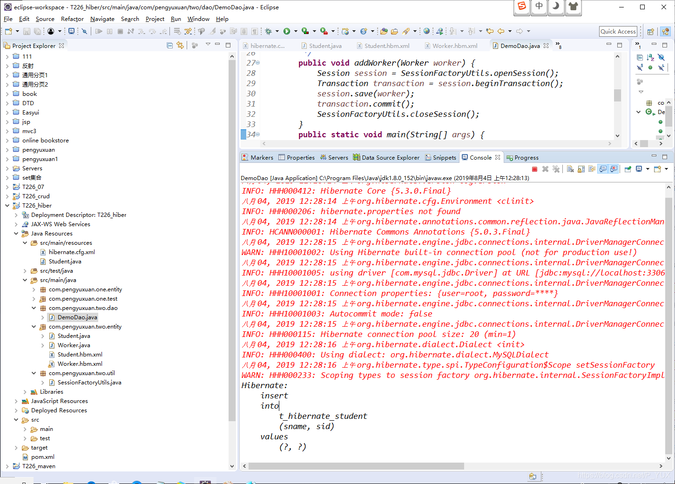Click Open Terminal monitor icon in toolbar
The image size is (675, 484).
point(71,31)
